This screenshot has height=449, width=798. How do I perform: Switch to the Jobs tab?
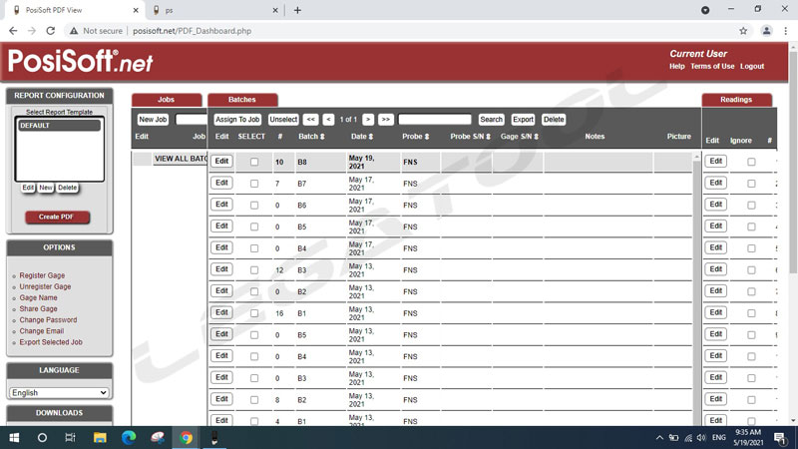pos(166,100)
